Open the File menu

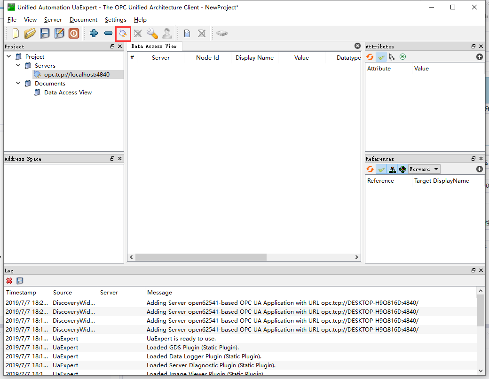pyautogui.click(x=12, y=20)
